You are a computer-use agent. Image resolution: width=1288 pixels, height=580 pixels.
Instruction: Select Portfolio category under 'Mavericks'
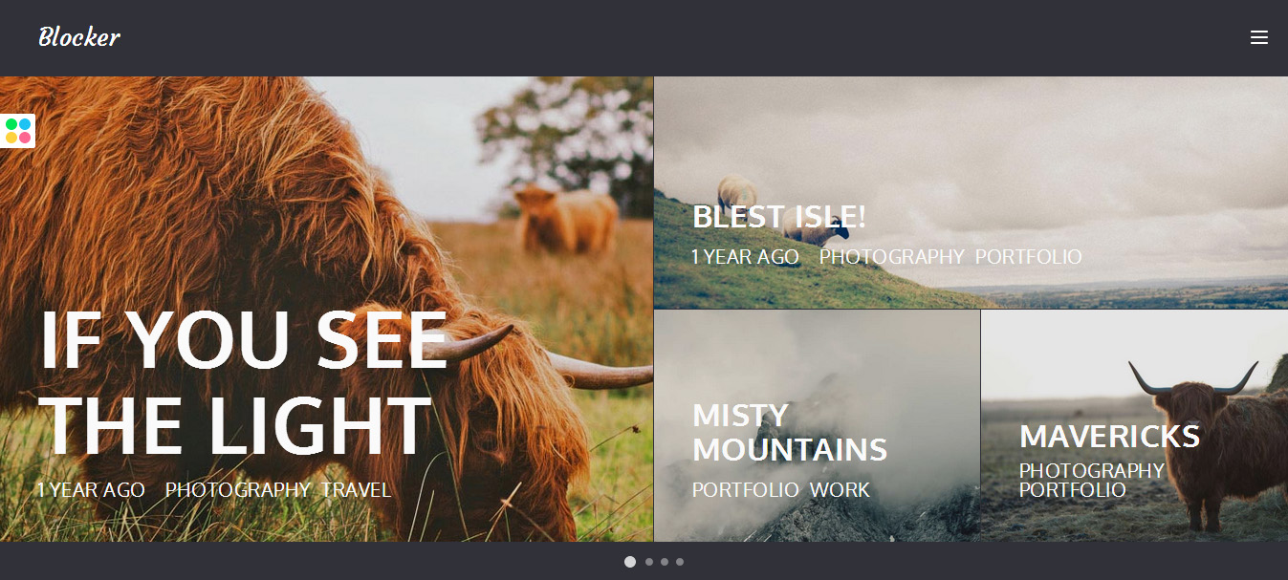1073,490
